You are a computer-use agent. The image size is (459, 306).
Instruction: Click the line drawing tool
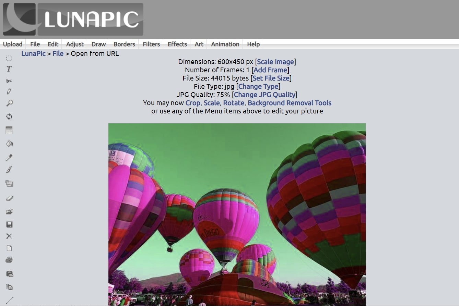(x=9, y=300)
